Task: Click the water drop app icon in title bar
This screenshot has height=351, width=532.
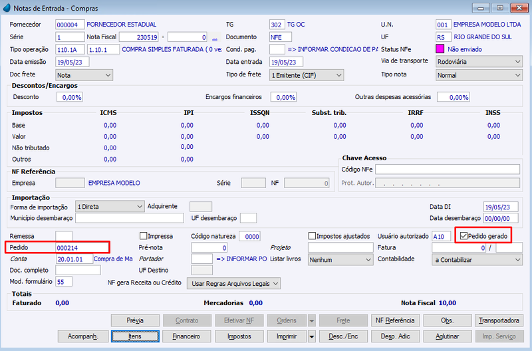Action: pyautogui.click(x=7, y=8)
